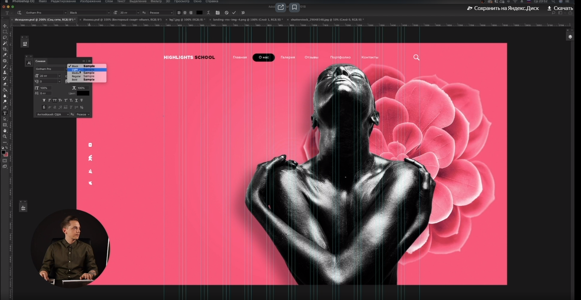Select the Pen tool

[5, 107]
